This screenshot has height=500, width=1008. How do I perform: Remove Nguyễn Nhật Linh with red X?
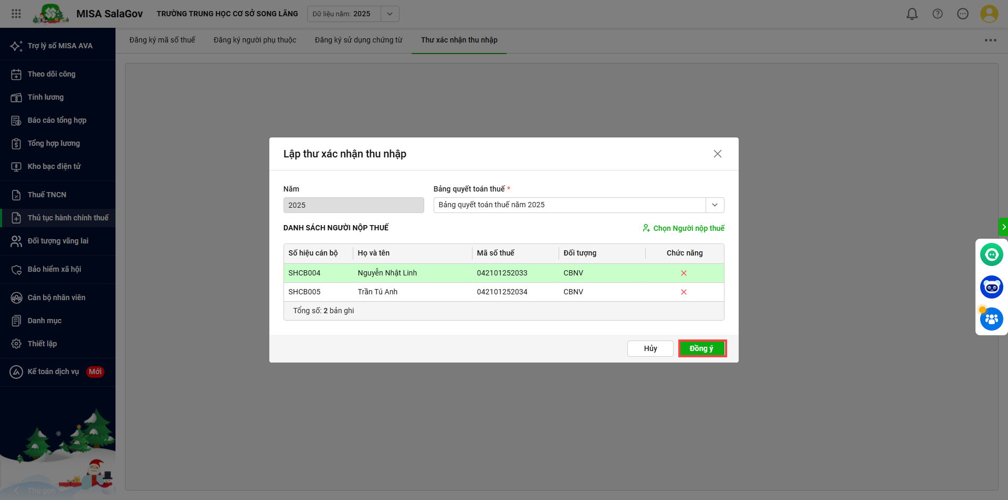point(684,273)
